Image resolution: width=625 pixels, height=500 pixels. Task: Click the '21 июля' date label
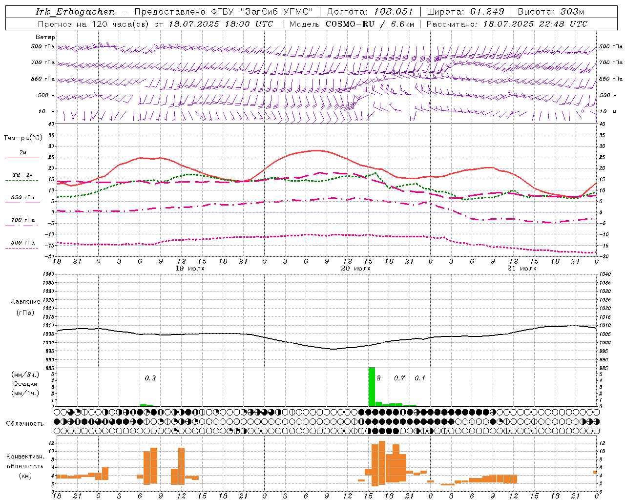point(522,269)
